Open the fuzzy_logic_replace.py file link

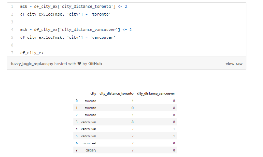coord(32,64)
